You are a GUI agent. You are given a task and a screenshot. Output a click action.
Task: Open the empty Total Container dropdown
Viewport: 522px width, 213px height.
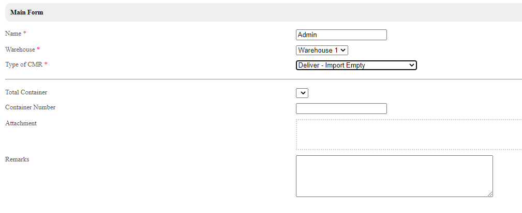302,93
